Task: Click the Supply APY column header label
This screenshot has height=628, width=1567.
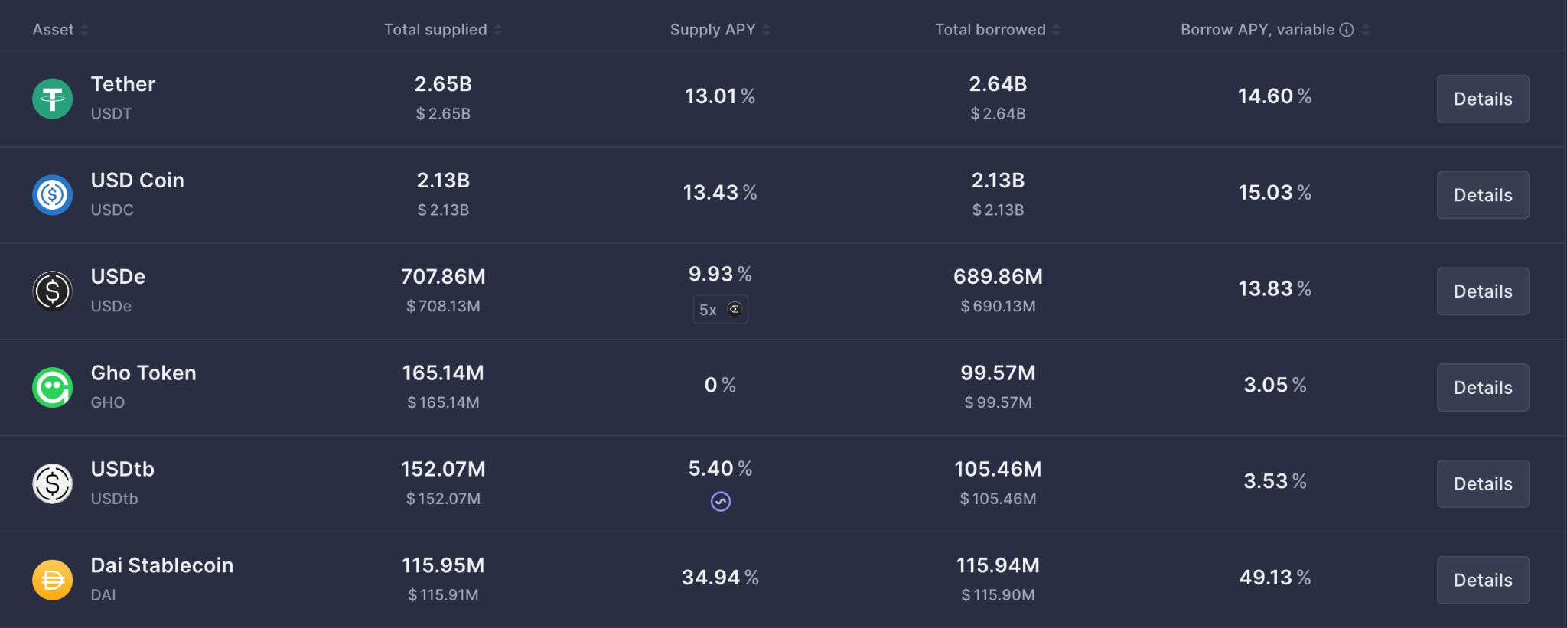Action: (712, 30)
